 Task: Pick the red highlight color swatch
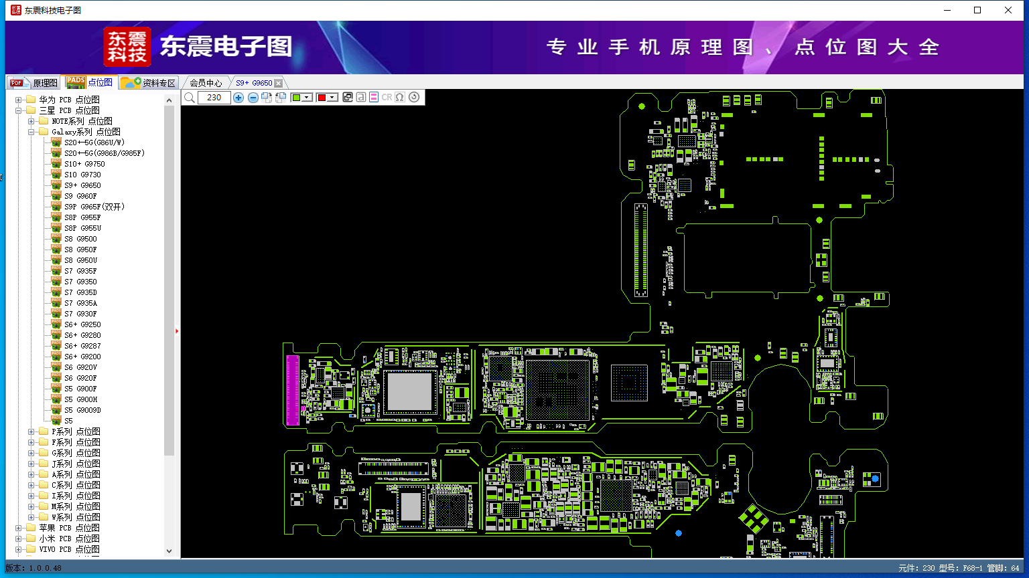coord(322,98)
